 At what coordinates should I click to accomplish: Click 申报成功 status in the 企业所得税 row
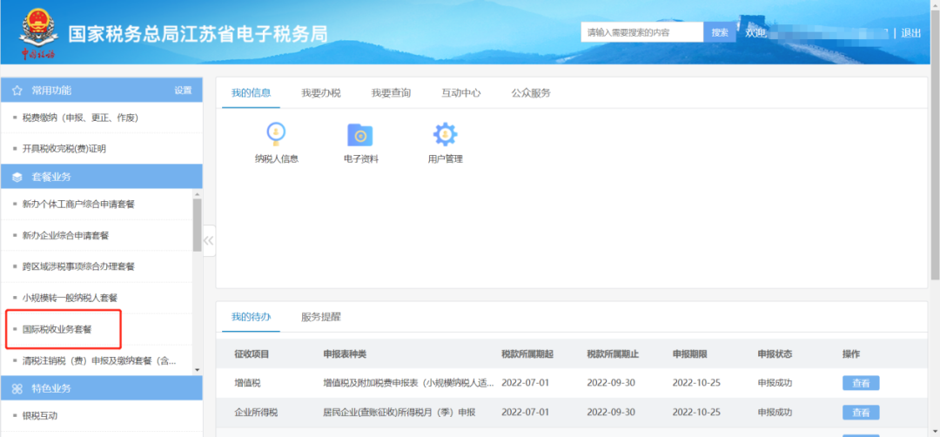pos(775,413)
